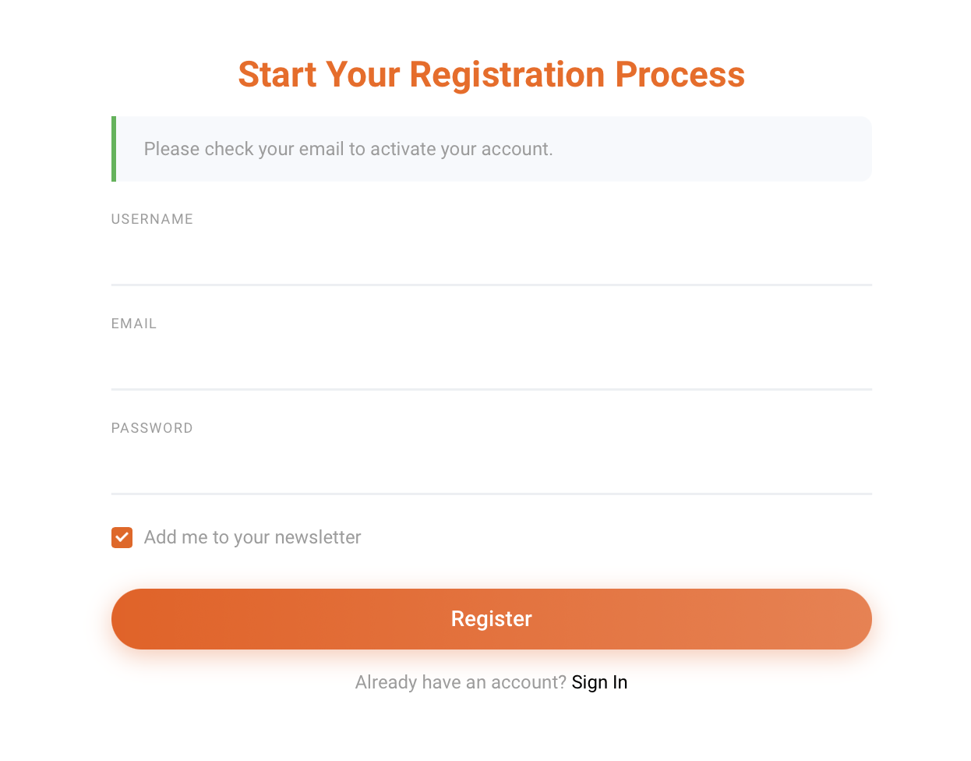Click the PASSWORD field label
Image resolution: width=971 pixels, height=761 pixels.
[152, 427]
